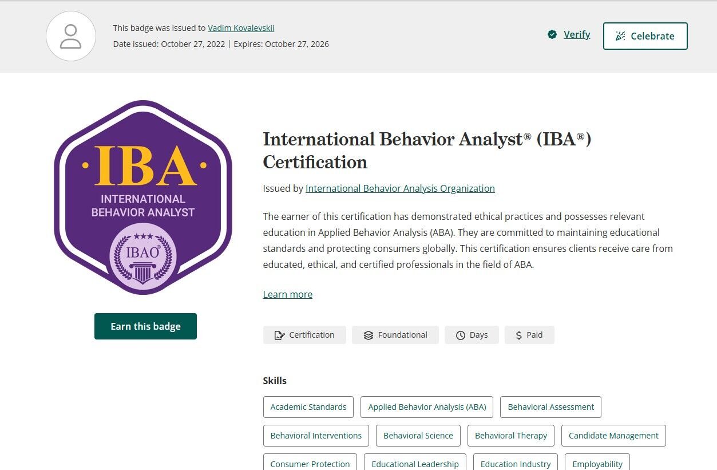Image resolution: width=717 pixels, height=470 pixels.
Task: Open the Behavioral Interventions skill
Action: pyautogui.click(x=316, y=436)
